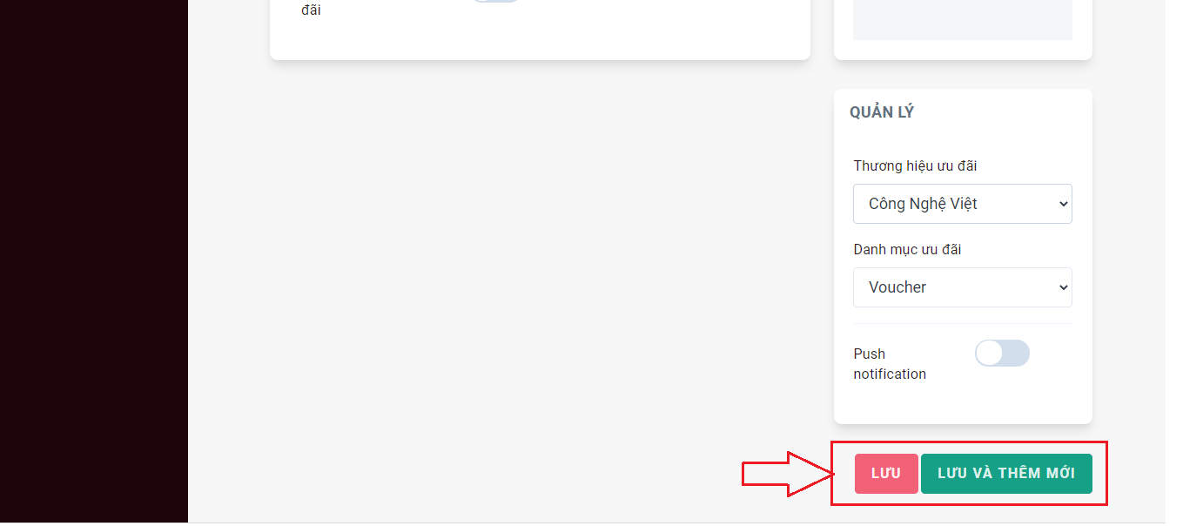Enable the Push notification switch
Image resolution: width=1183 pixels, height=526 pixels.
(1002, 353)
